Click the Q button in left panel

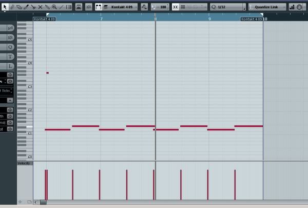(x=10, y=47)
